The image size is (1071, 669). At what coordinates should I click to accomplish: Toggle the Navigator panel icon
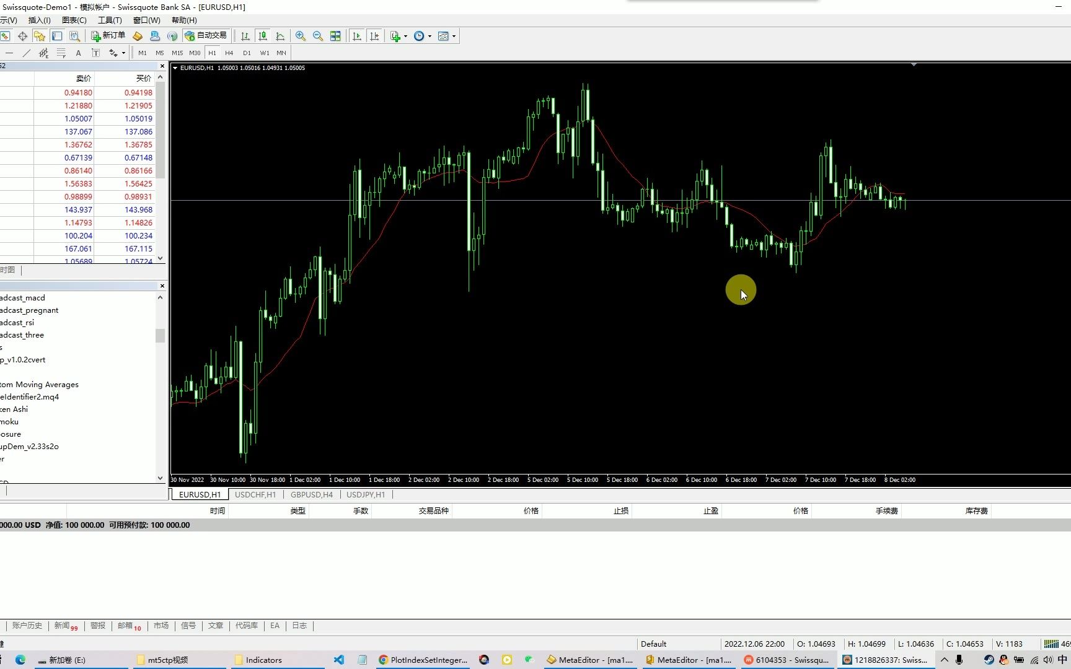click(57, 36)
